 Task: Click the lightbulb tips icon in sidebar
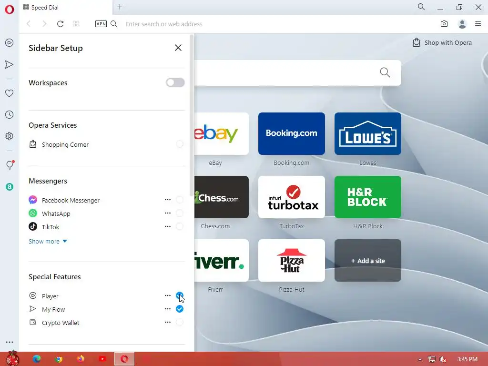tap(10, 165)
